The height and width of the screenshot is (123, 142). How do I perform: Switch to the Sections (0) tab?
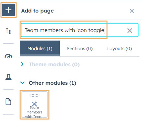80,48
